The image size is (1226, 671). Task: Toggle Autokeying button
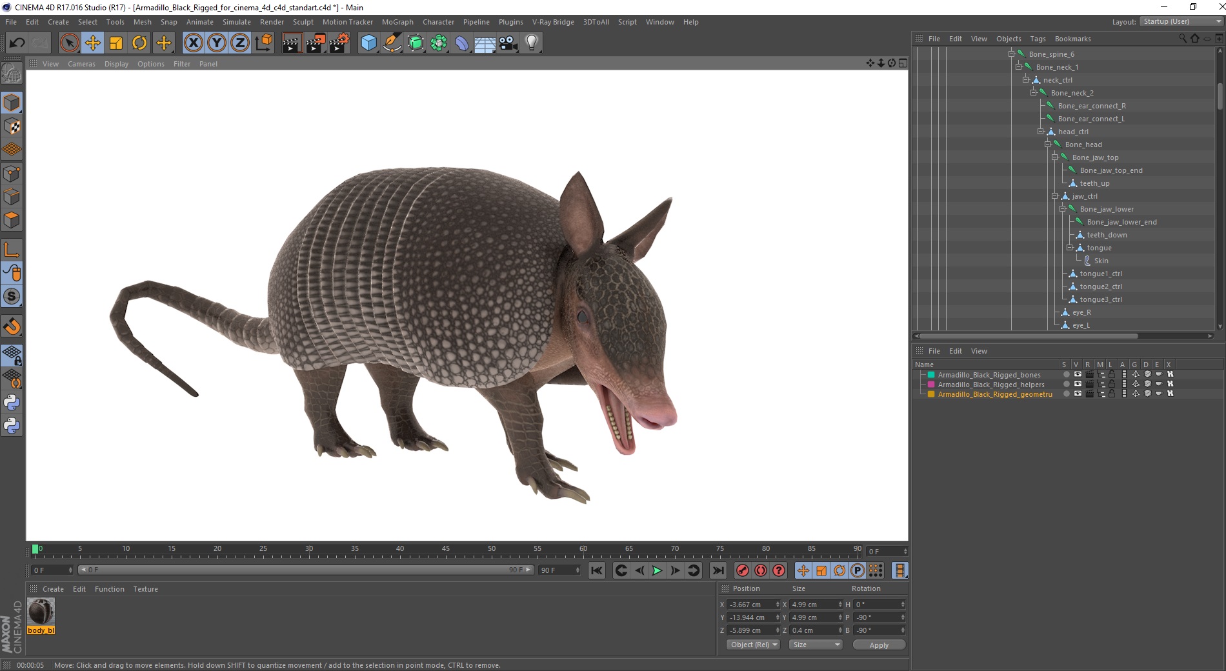[x=761, y=570]
